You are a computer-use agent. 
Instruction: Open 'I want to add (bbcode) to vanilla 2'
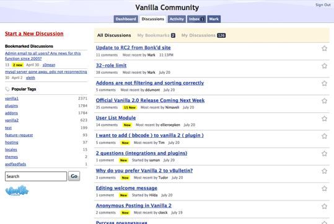coord(149,135)
